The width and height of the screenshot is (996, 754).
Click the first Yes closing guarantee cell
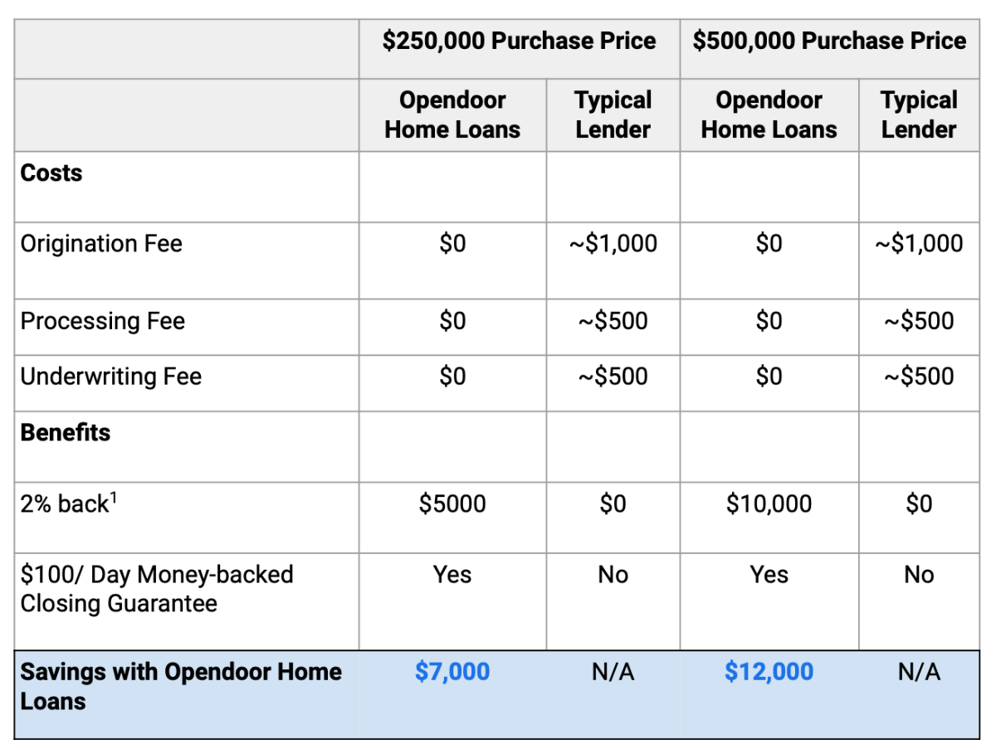(x=452, y=575)
